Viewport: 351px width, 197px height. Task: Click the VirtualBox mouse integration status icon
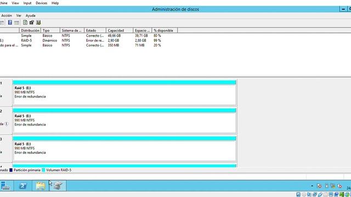point(347,195)
